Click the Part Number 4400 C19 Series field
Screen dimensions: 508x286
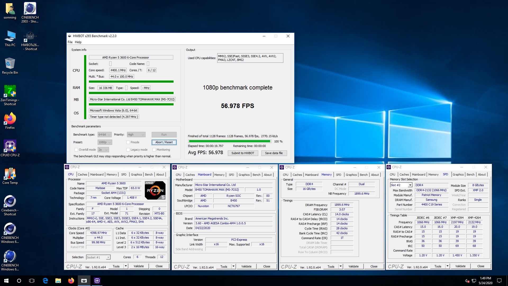(432, 204)
